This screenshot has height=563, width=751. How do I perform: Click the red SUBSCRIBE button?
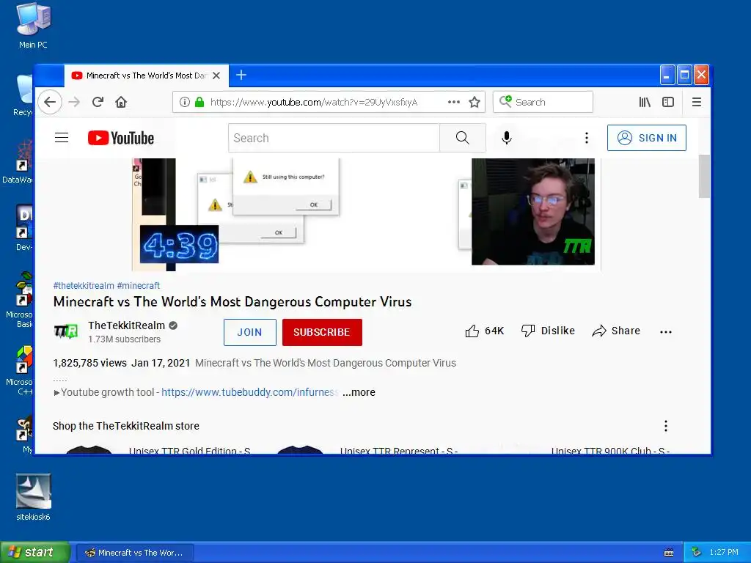(x=322, y=332)
